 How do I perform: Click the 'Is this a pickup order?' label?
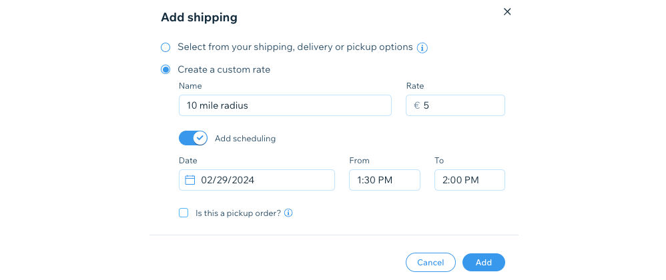coord(238,213)
